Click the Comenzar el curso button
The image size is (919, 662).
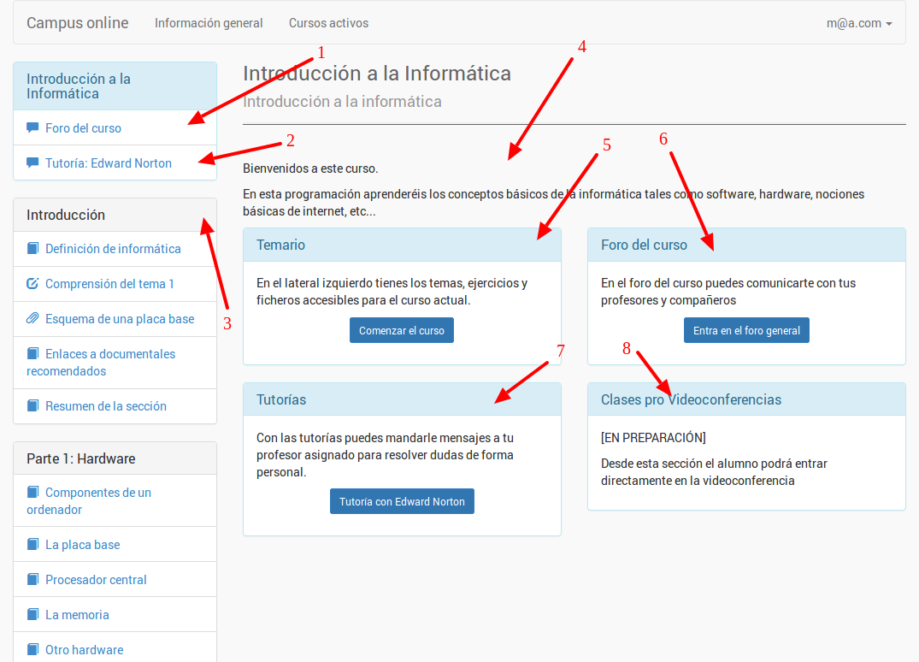point(402,330)
